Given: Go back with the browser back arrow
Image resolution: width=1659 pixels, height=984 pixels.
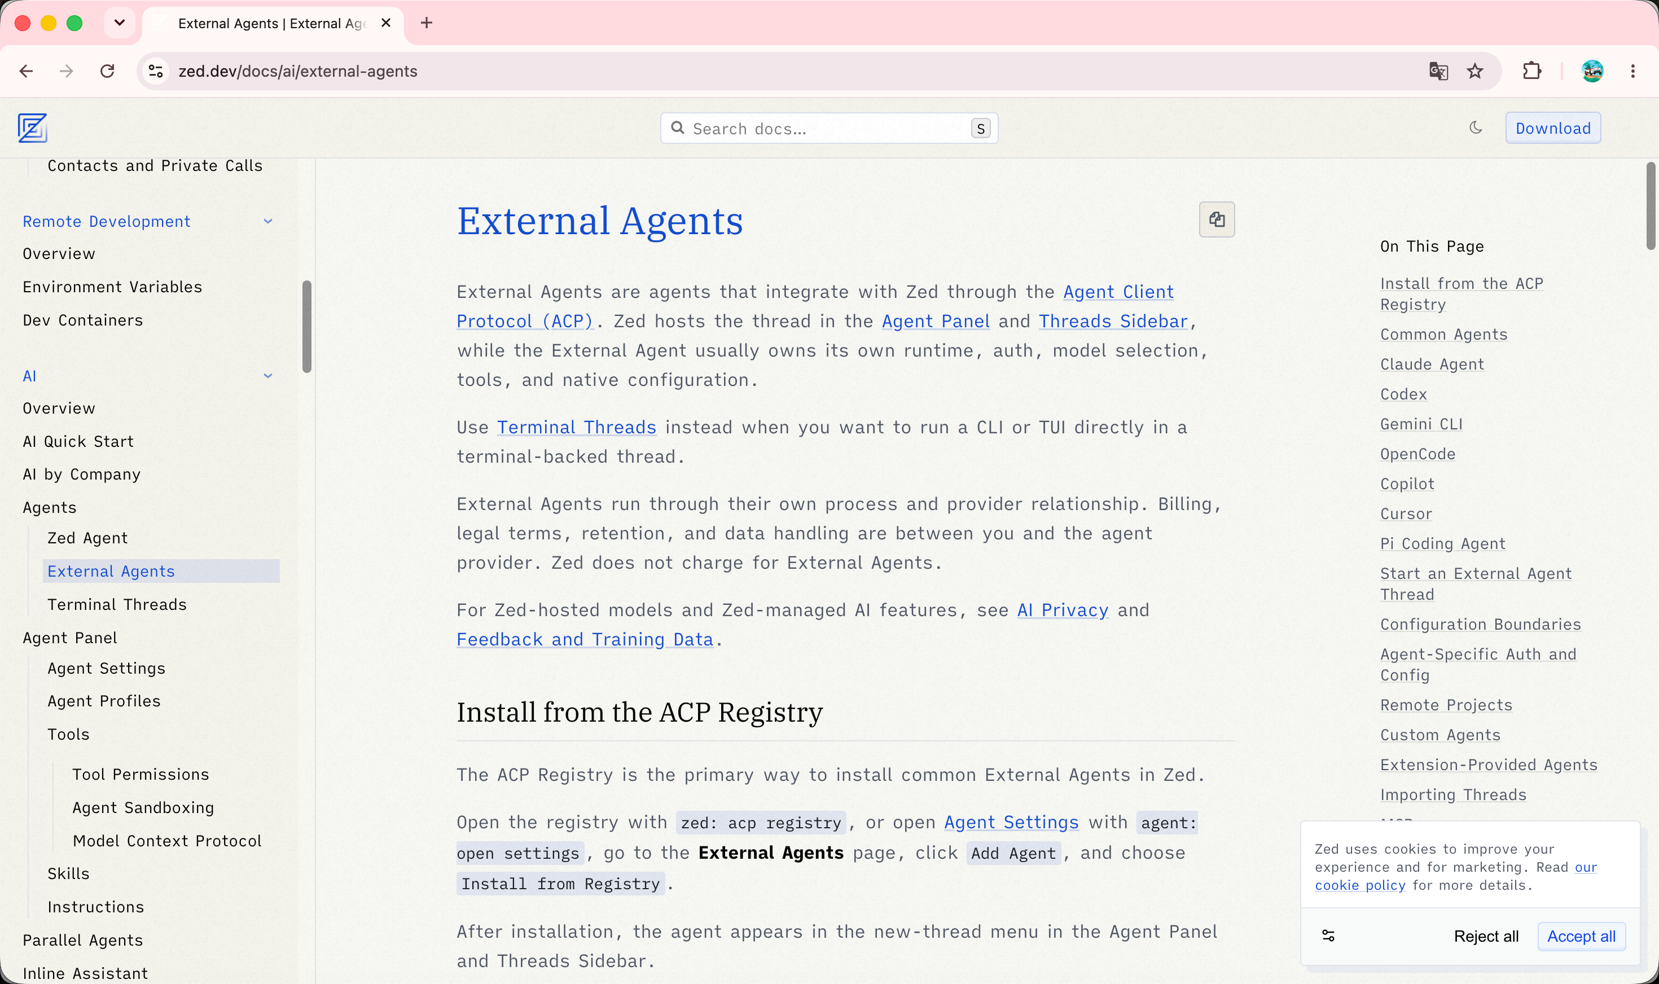Looking at the screenshot, I should pos(27,71).
